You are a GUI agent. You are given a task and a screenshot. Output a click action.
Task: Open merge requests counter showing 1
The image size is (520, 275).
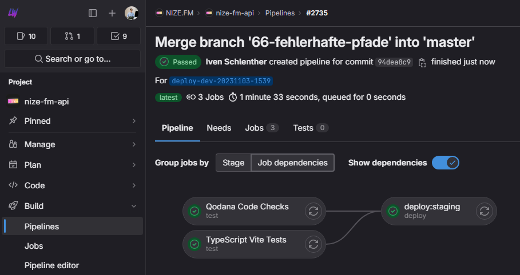tap(72, 36)
